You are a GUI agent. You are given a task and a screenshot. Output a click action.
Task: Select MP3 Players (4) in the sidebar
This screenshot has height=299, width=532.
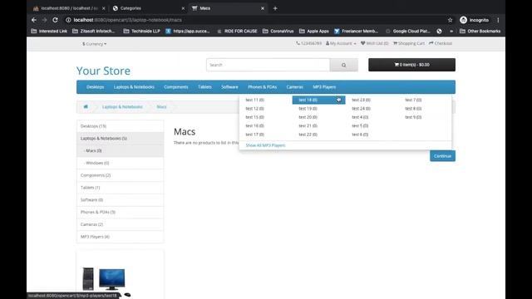(x=120, y=237)
